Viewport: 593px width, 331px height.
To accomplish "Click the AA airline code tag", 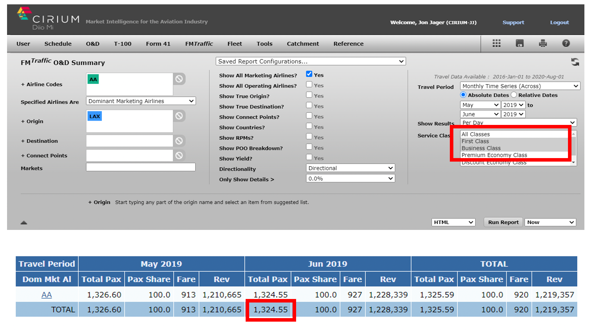I will (x=93, y=79).
